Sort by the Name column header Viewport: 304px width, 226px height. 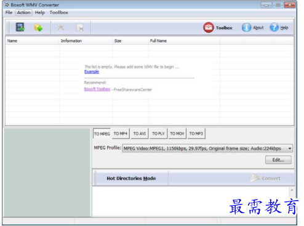(32, 41)
